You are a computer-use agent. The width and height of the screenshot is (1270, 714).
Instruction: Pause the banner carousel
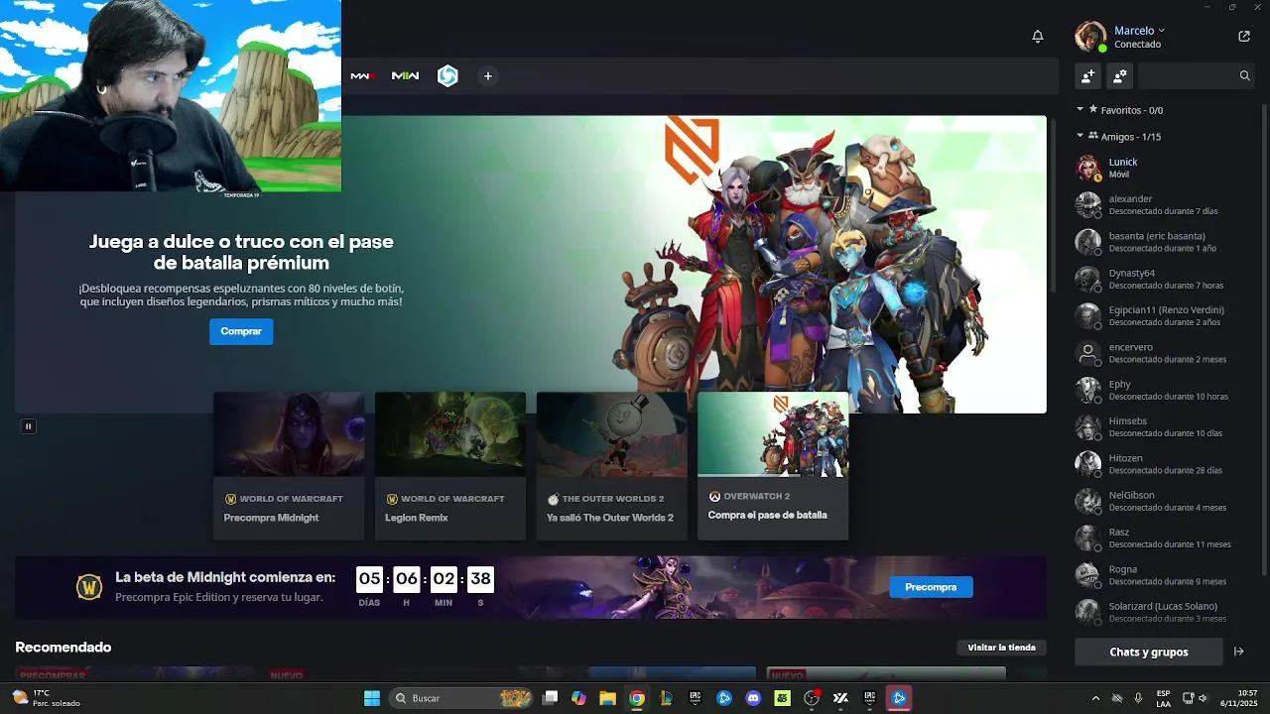28,426
